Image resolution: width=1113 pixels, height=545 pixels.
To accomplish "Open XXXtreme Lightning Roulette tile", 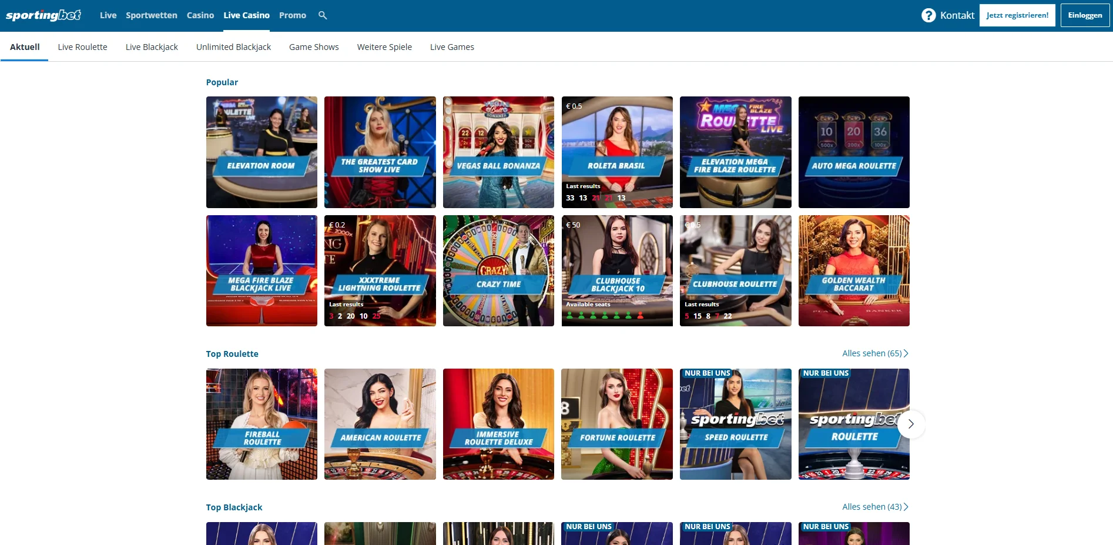I will coord(380,270).
